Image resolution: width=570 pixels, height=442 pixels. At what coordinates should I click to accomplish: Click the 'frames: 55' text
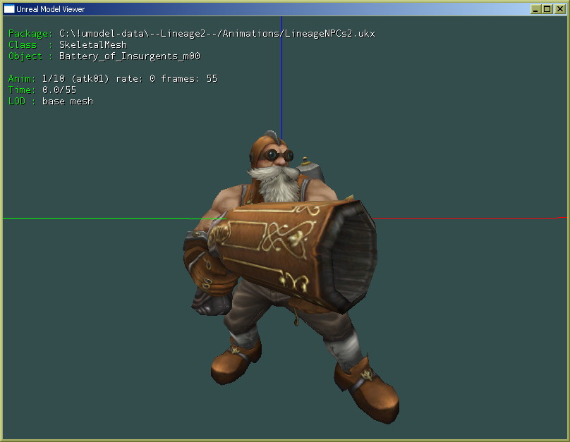tap(189, 79)
